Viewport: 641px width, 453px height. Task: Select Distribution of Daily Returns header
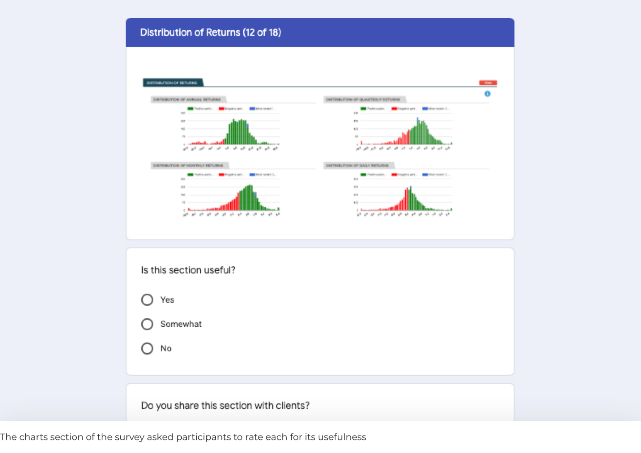(358, 166)
